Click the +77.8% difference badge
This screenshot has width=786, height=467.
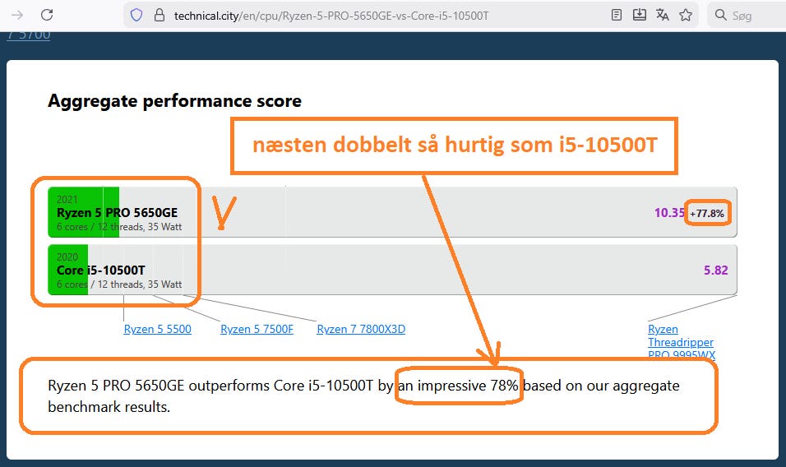point(707,214)
